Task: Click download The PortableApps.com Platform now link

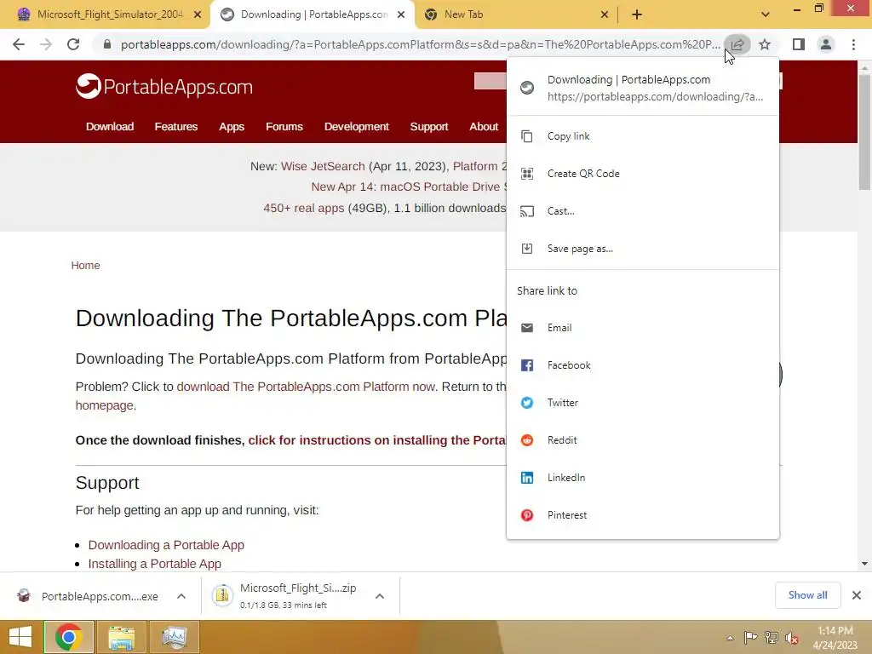Action: point(306,387)
